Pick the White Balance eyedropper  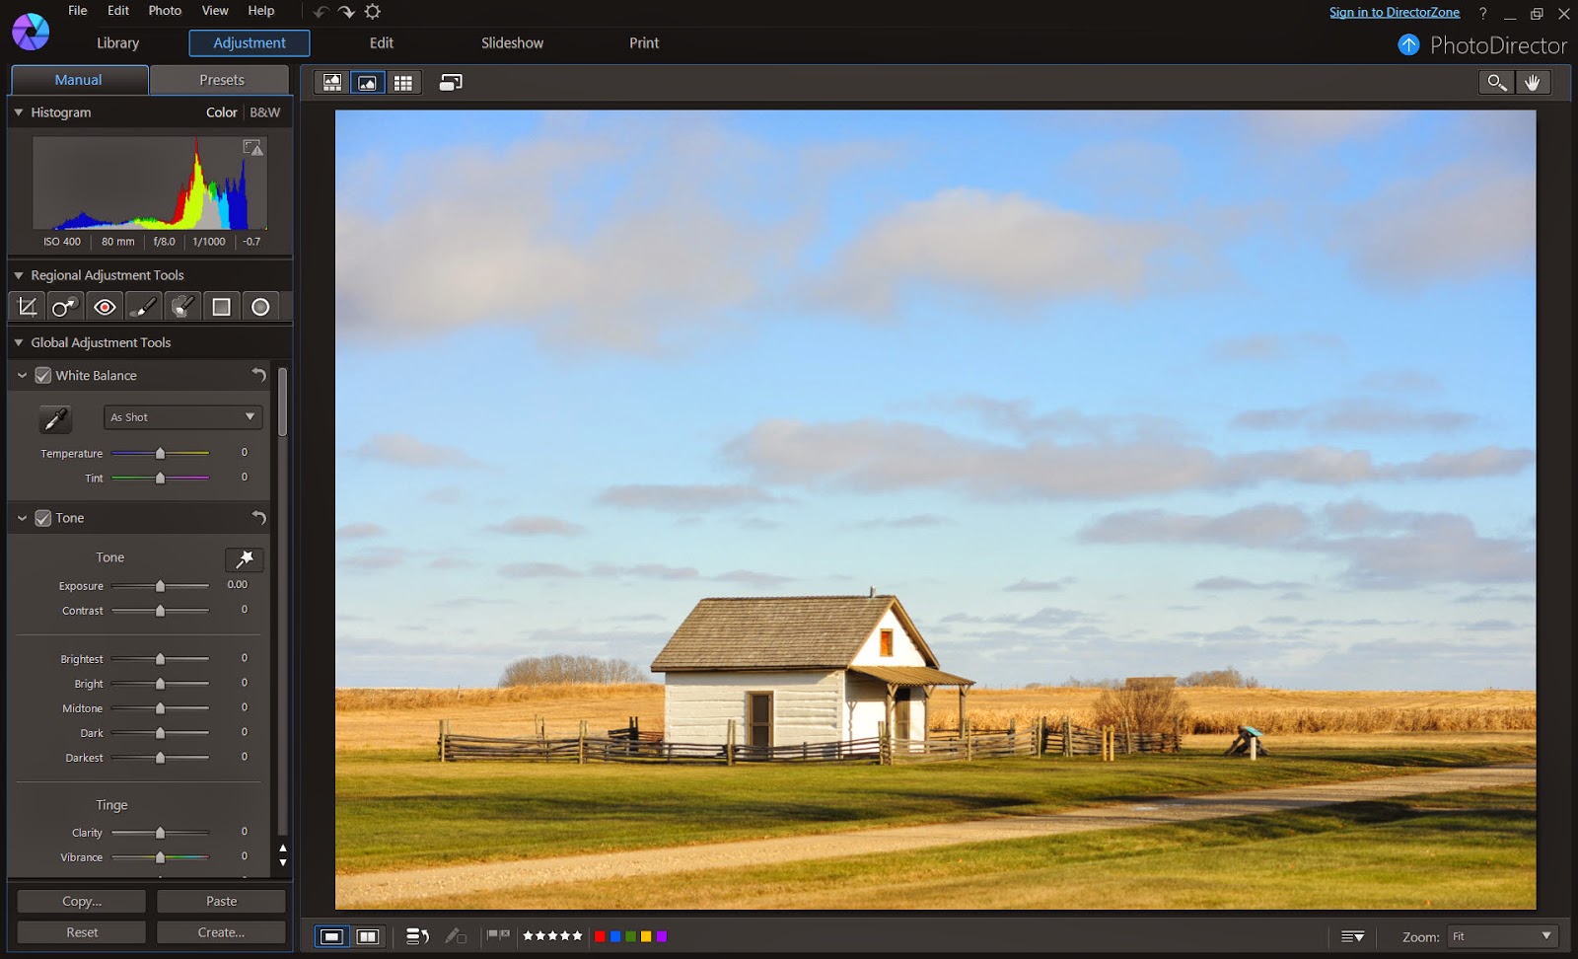coord(55,417)
